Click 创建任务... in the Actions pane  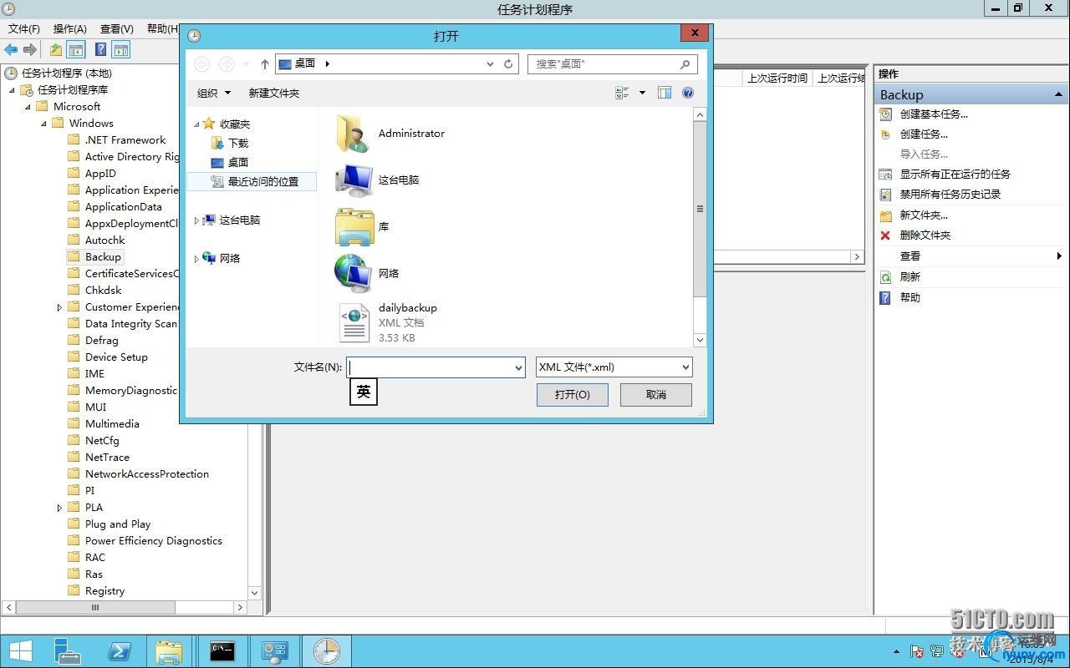click(x=924, y=134)
